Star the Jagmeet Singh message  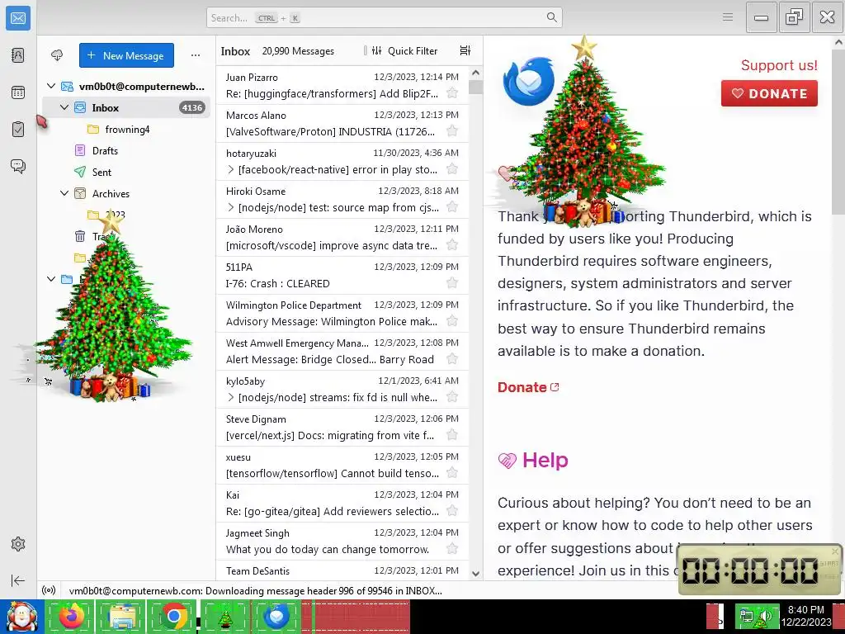(452, 549)
